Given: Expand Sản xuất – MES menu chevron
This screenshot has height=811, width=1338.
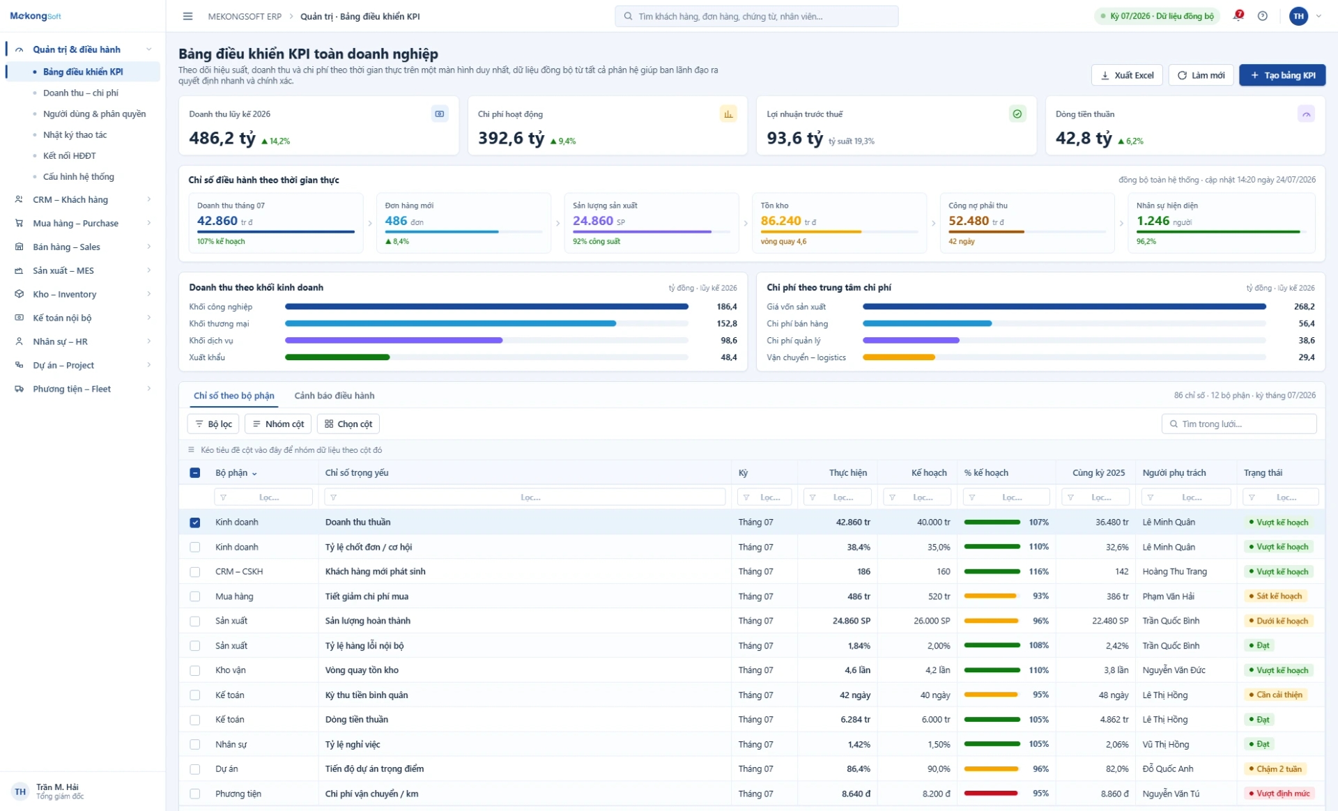Looking at the screenshot, I should click(148, 270).
